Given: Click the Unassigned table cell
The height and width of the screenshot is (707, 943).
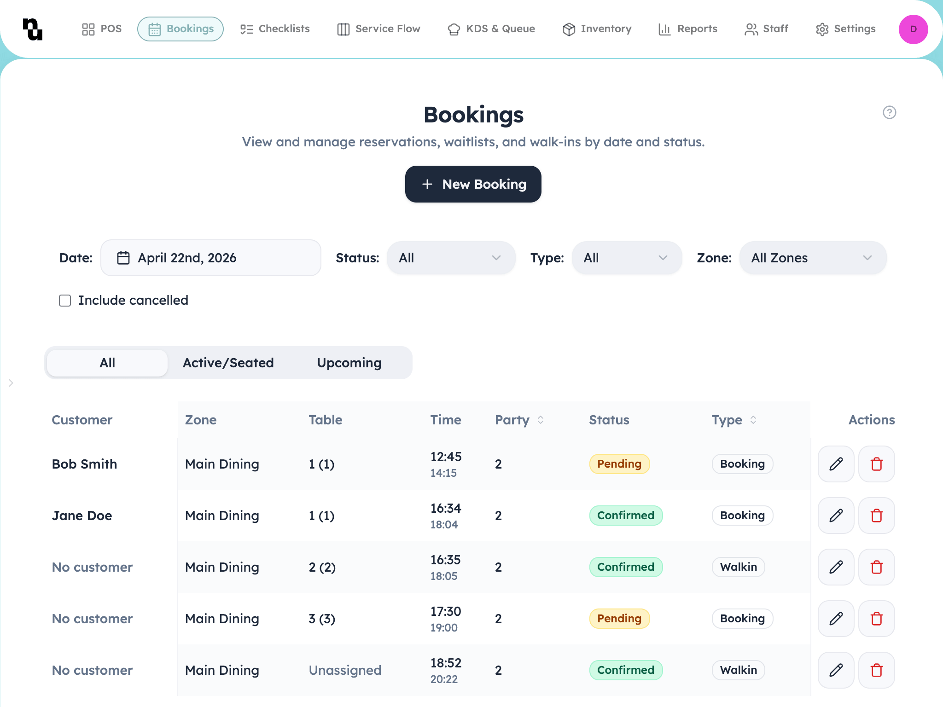Looking at the screenshot, I should pyautogui.click(x=345, y=670).
